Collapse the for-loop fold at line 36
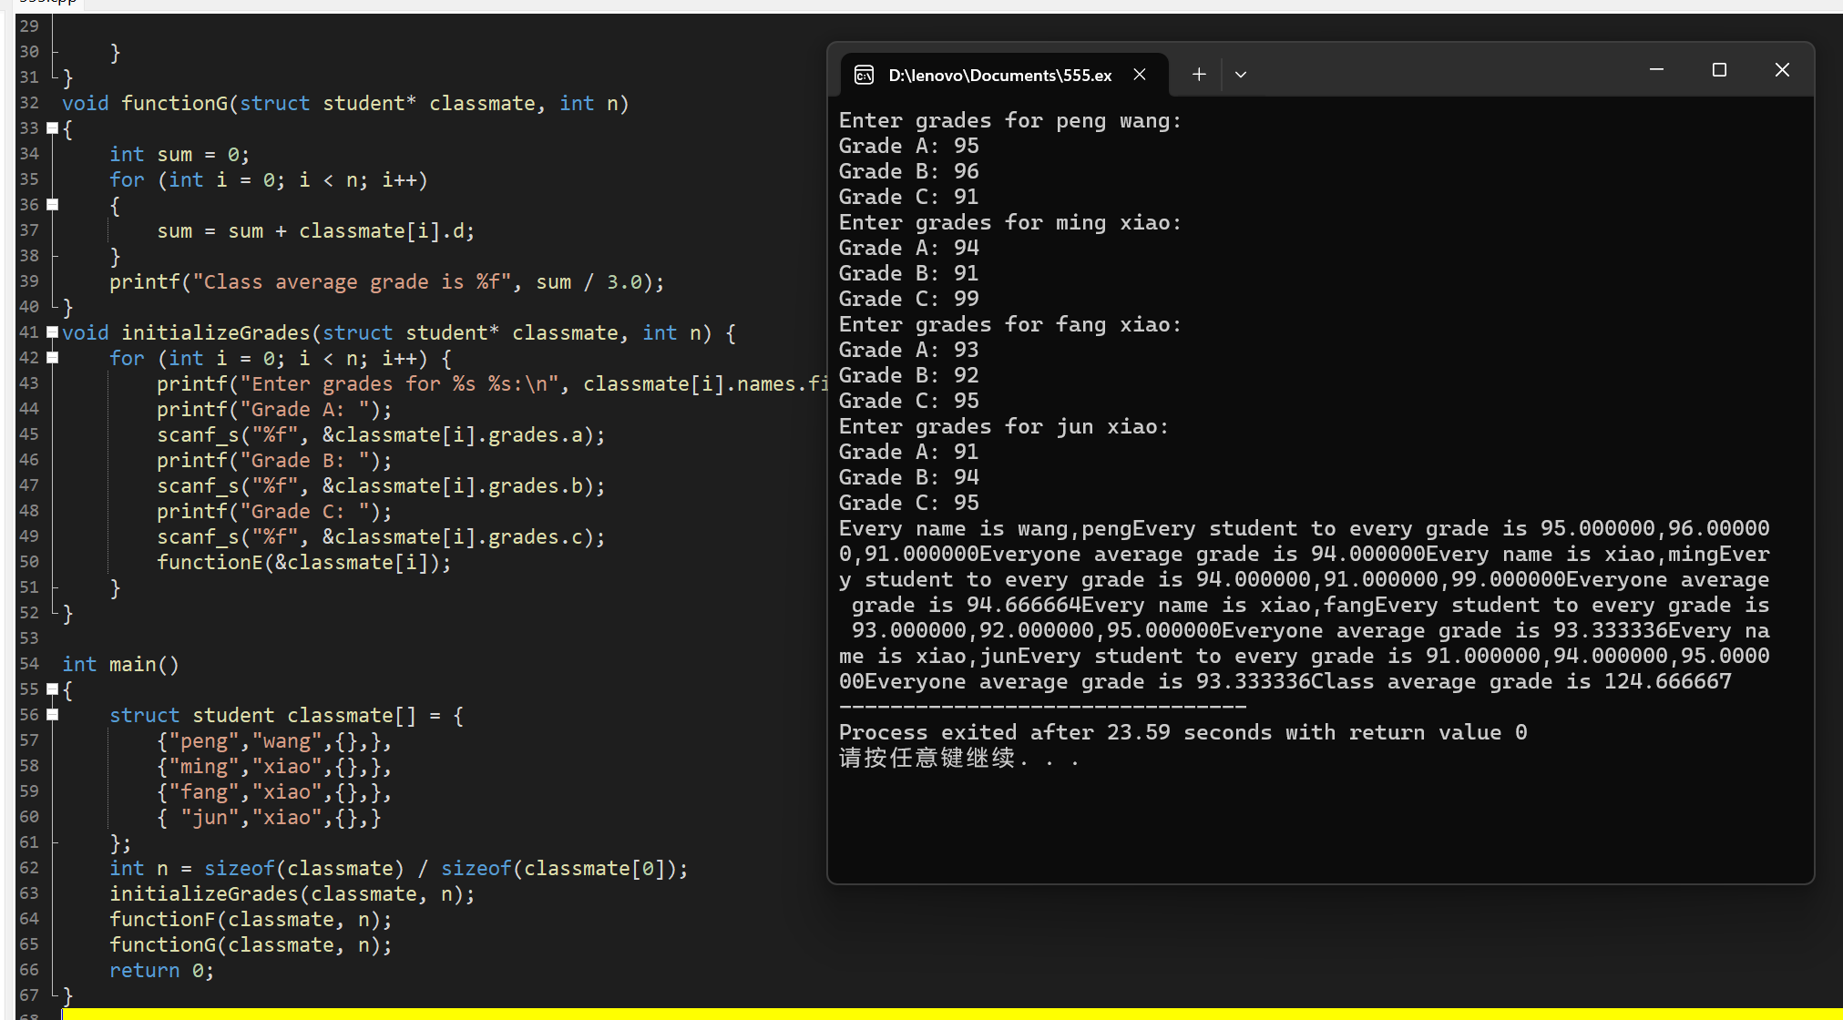The height and width of the screenshot is (1020, 1843). pyautogui.click(x=53, y=205)
